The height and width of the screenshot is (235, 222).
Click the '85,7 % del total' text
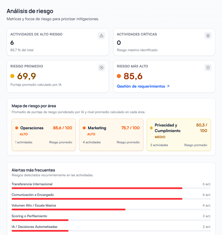22,50
